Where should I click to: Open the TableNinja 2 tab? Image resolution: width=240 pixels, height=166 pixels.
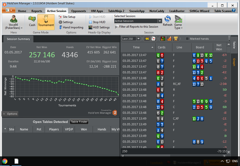[116, 11]
